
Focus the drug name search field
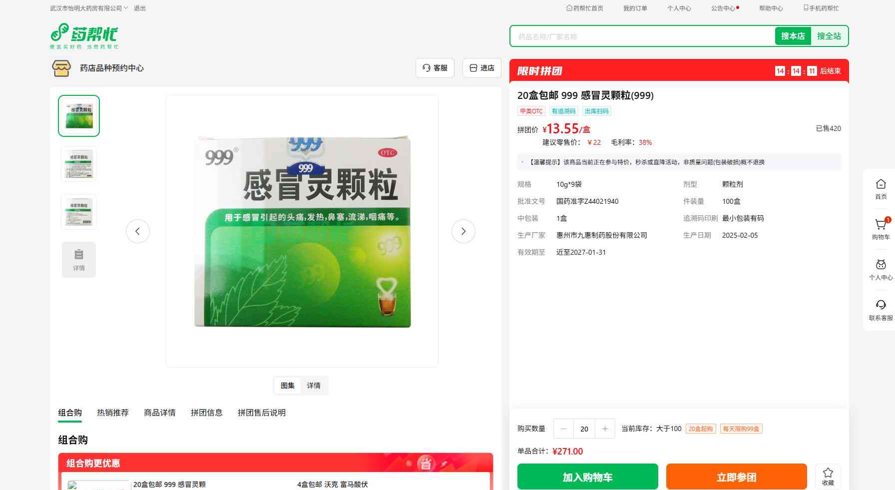[642, 36]
